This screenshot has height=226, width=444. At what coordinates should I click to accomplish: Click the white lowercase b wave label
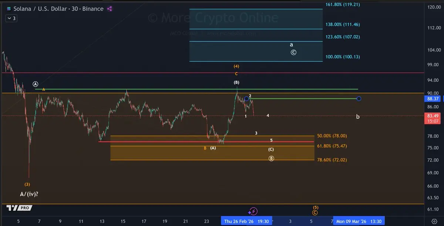(358, 117)
